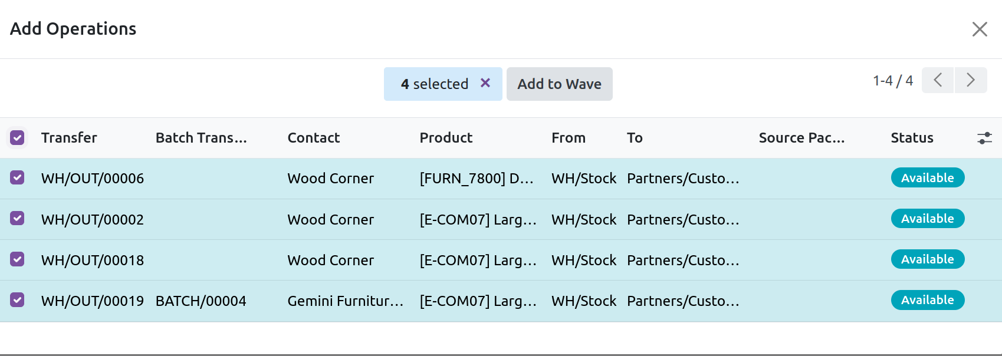Click the Add to Wave button
Screen dimensions: 1002x356
click(559, 84)
